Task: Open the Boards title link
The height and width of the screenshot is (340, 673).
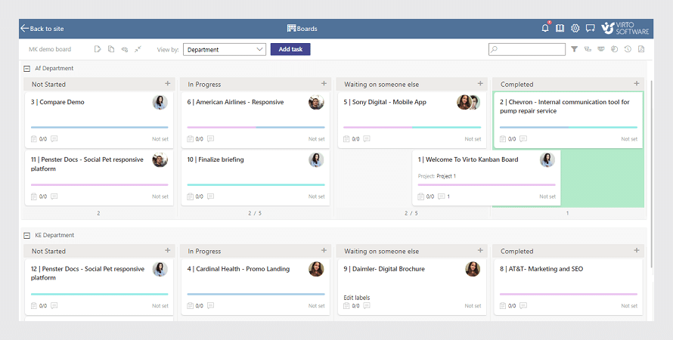Action: pos(307,29)
